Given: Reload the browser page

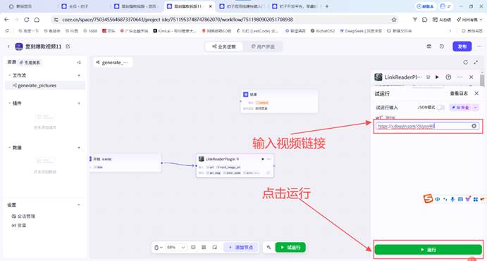Looking at the screenshot, I should [x=27, y=20].
